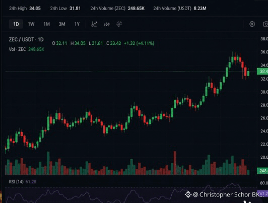Click the ZEC / USDT · 1D label
Image resolution: width=268 pixels, height=203 pixels.
(x=26, y=40)
